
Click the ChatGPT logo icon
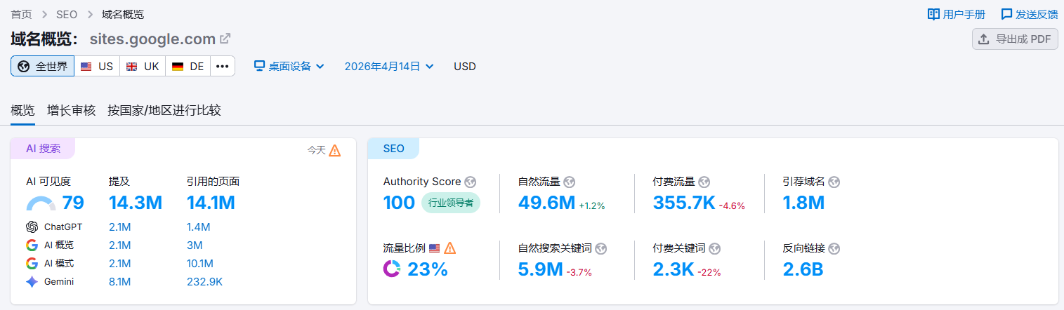point(32,227)
